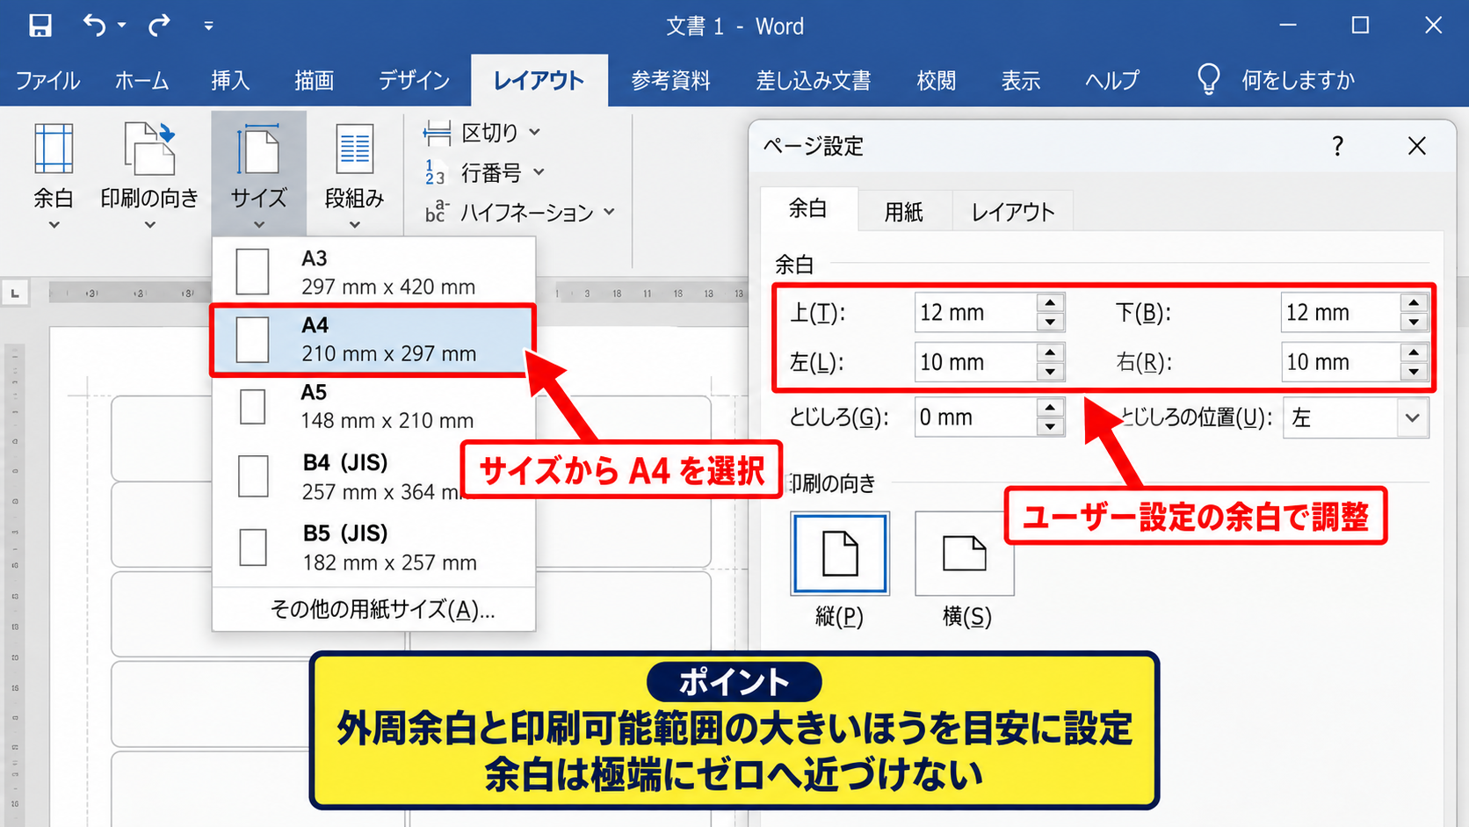The image size is (1469, 827).
Task: Click the ? help button in ページ設定
Action: 1337,146
